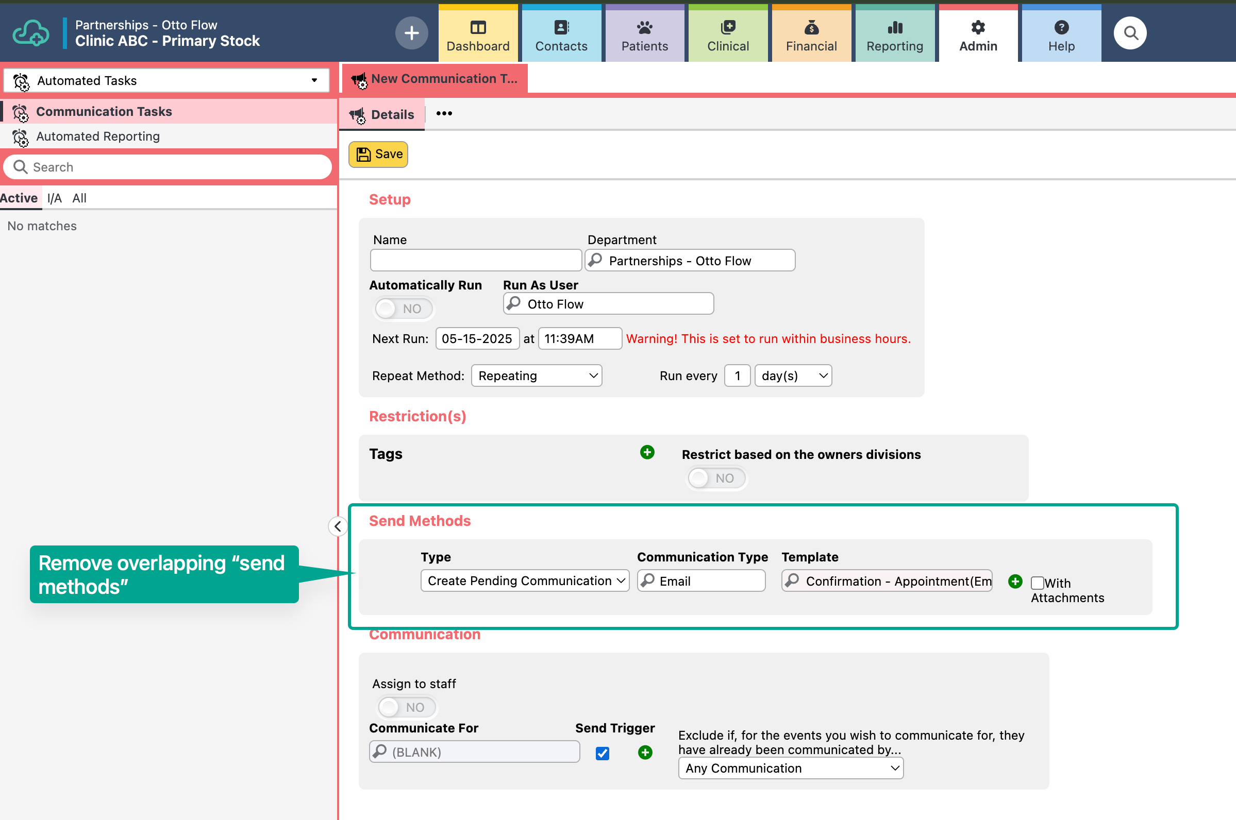Open the Any Communication exclusion dropdown

pyautogui.click(x=791, y=768)
